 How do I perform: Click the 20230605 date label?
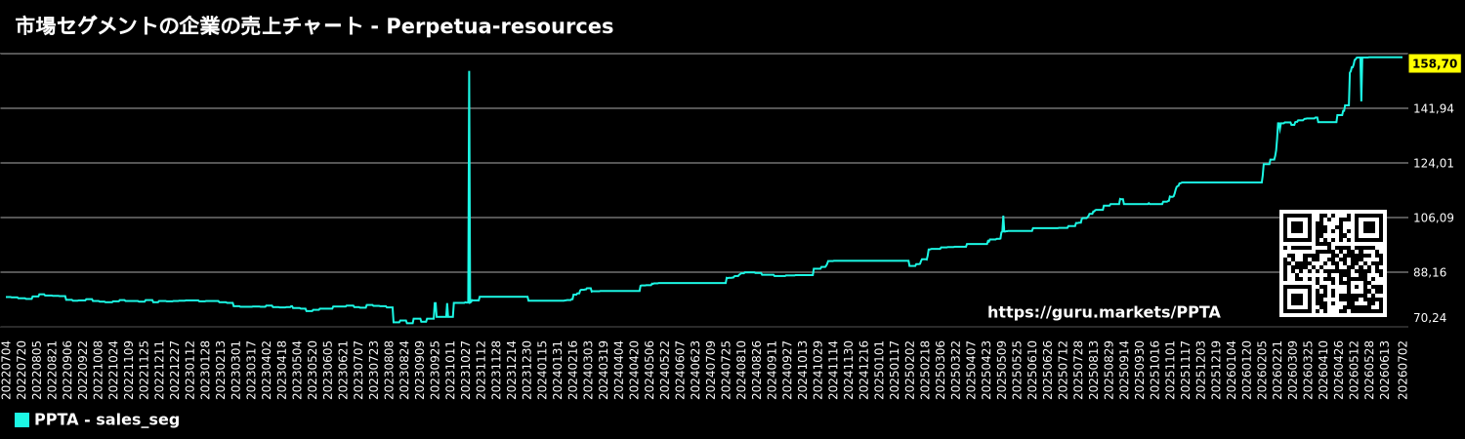click(328, 370)
